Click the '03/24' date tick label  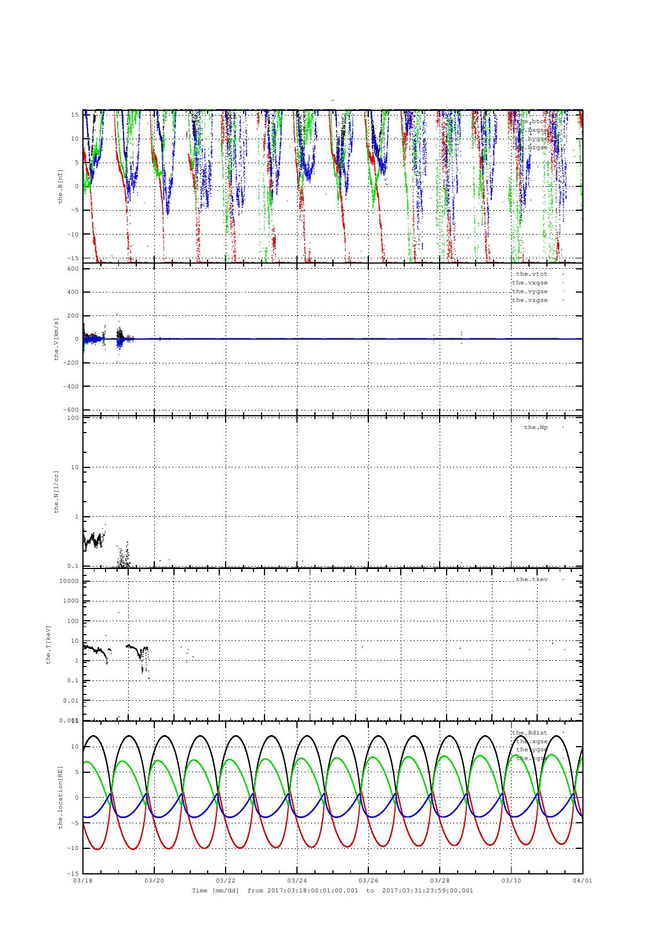pos(297,881)
